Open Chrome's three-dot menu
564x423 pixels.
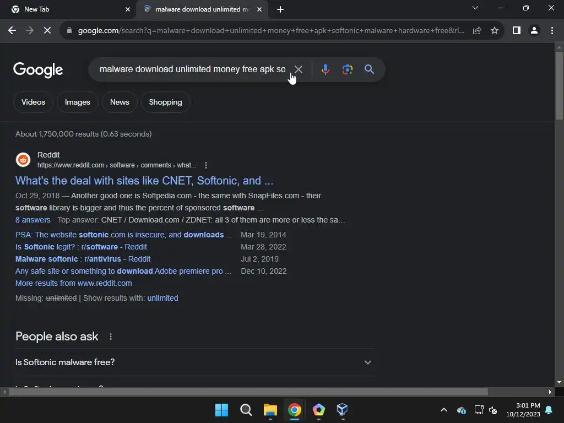552,31
